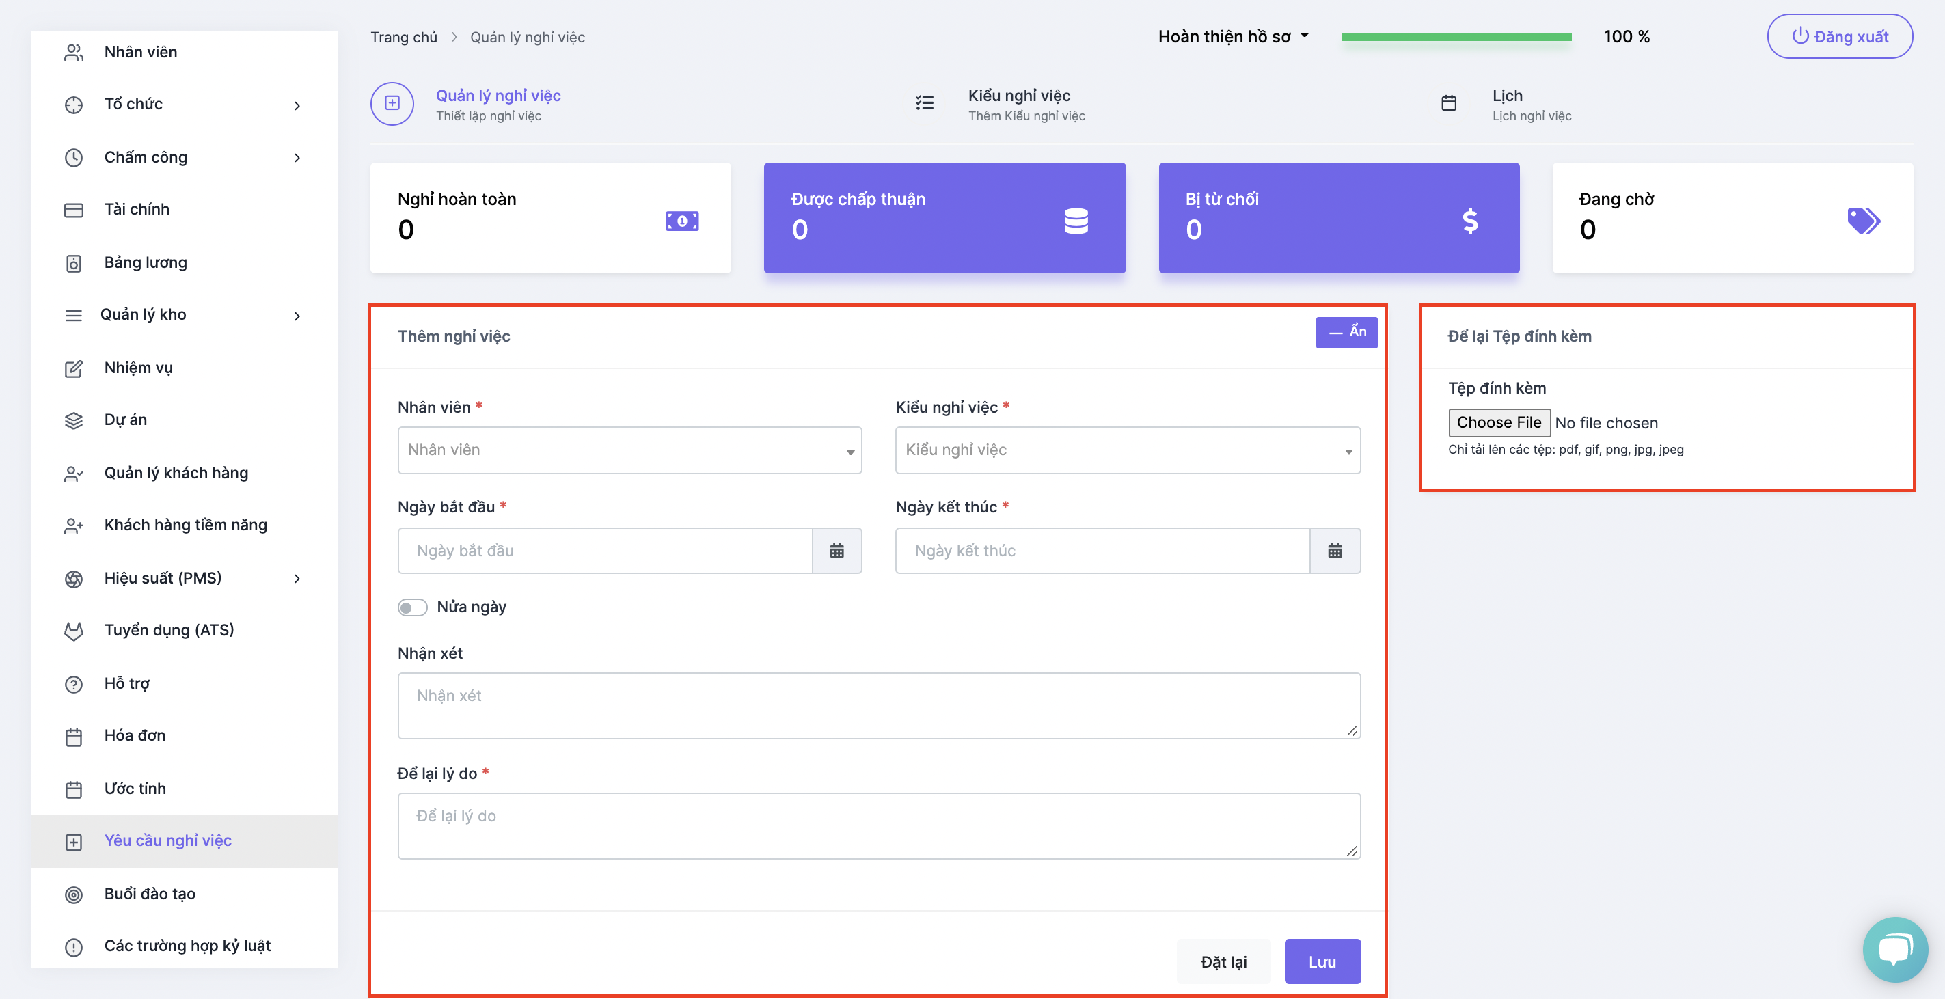Click the Ngày kết thúc date field

coord(1102,551)
